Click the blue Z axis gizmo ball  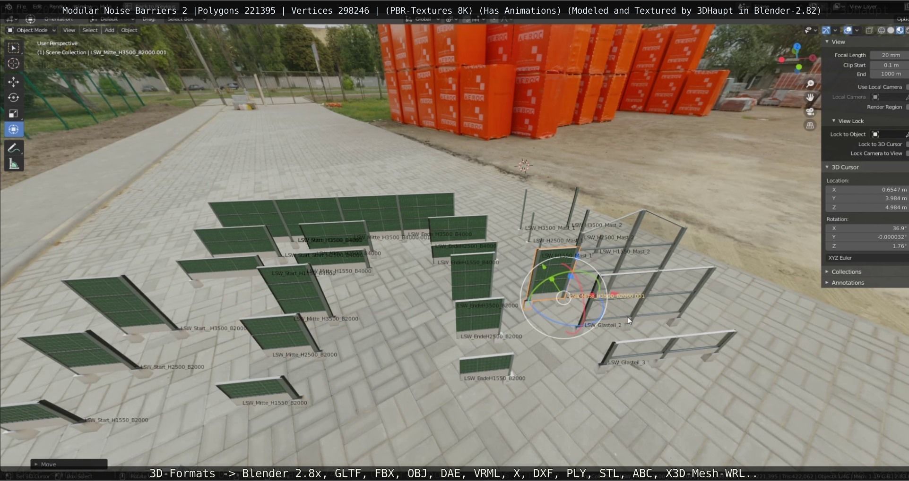[x=797, y=47]
